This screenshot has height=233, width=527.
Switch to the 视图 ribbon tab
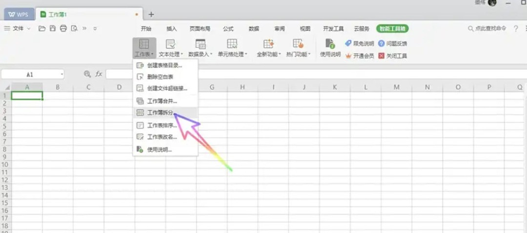tap(305, 29)
